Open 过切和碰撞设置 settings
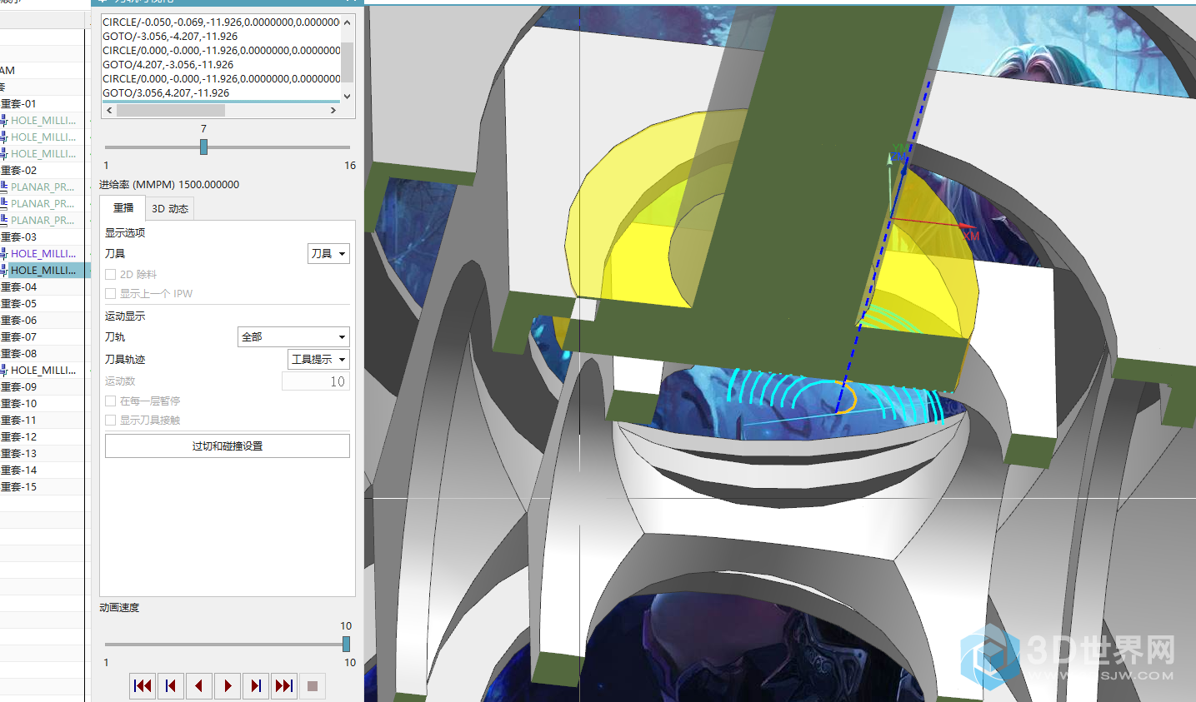1196x702 pixels. click(x=228, y=446)
